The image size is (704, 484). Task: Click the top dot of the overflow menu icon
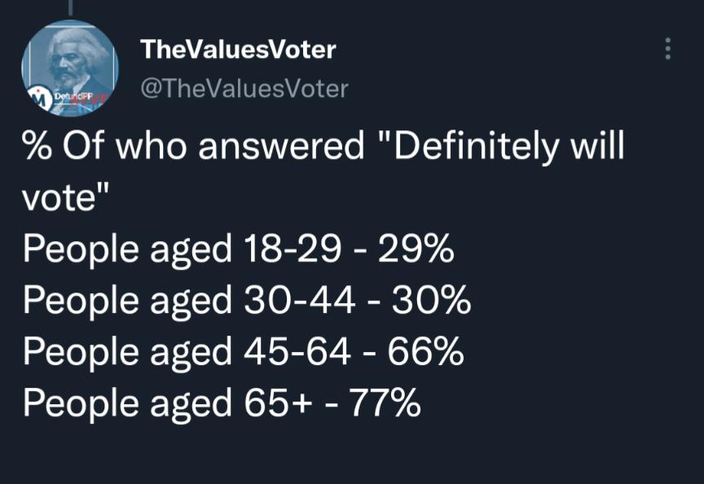click(x=668, y=39)
